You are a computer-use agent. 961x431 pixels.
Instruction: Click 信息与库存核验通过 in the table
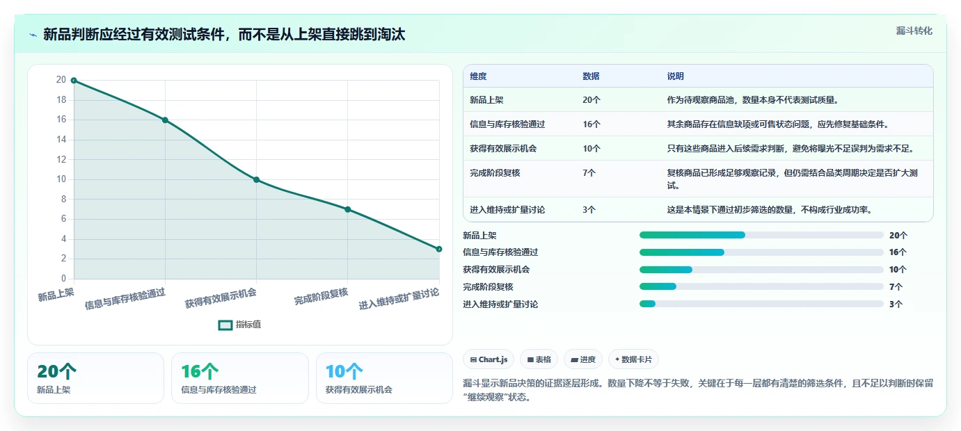pyautogui.click(x=507, y=124)
